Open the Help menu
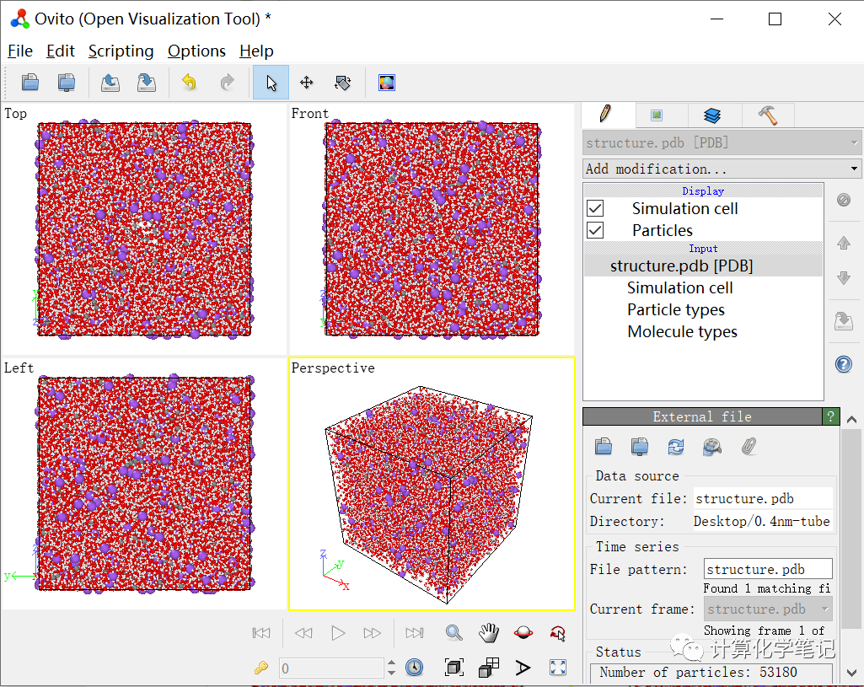Screen dimensions: 864x687 coord(256,51)
